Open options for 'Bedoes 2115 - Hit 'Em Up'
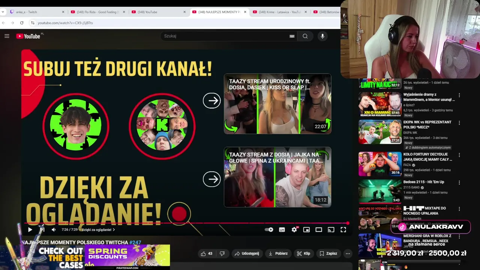The image size is (480, 270). [459, 183]
